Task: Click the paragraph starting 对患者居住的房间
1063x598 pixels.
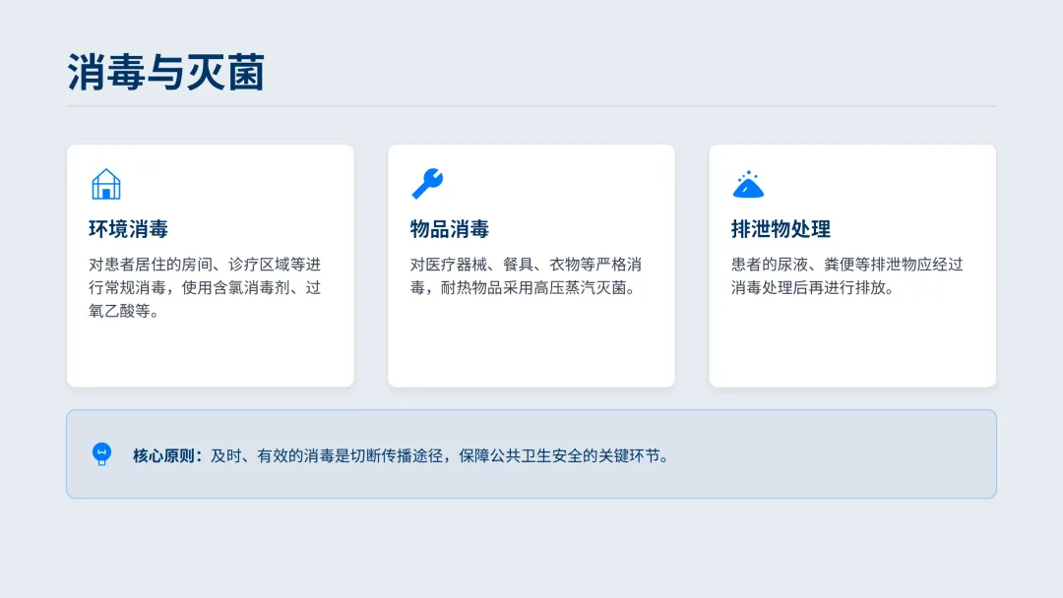Action: click(x=205, y=287)
